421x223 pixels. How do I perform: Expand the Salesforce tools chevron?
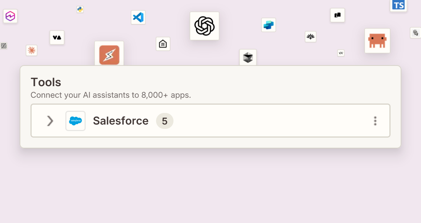point(50,121)
